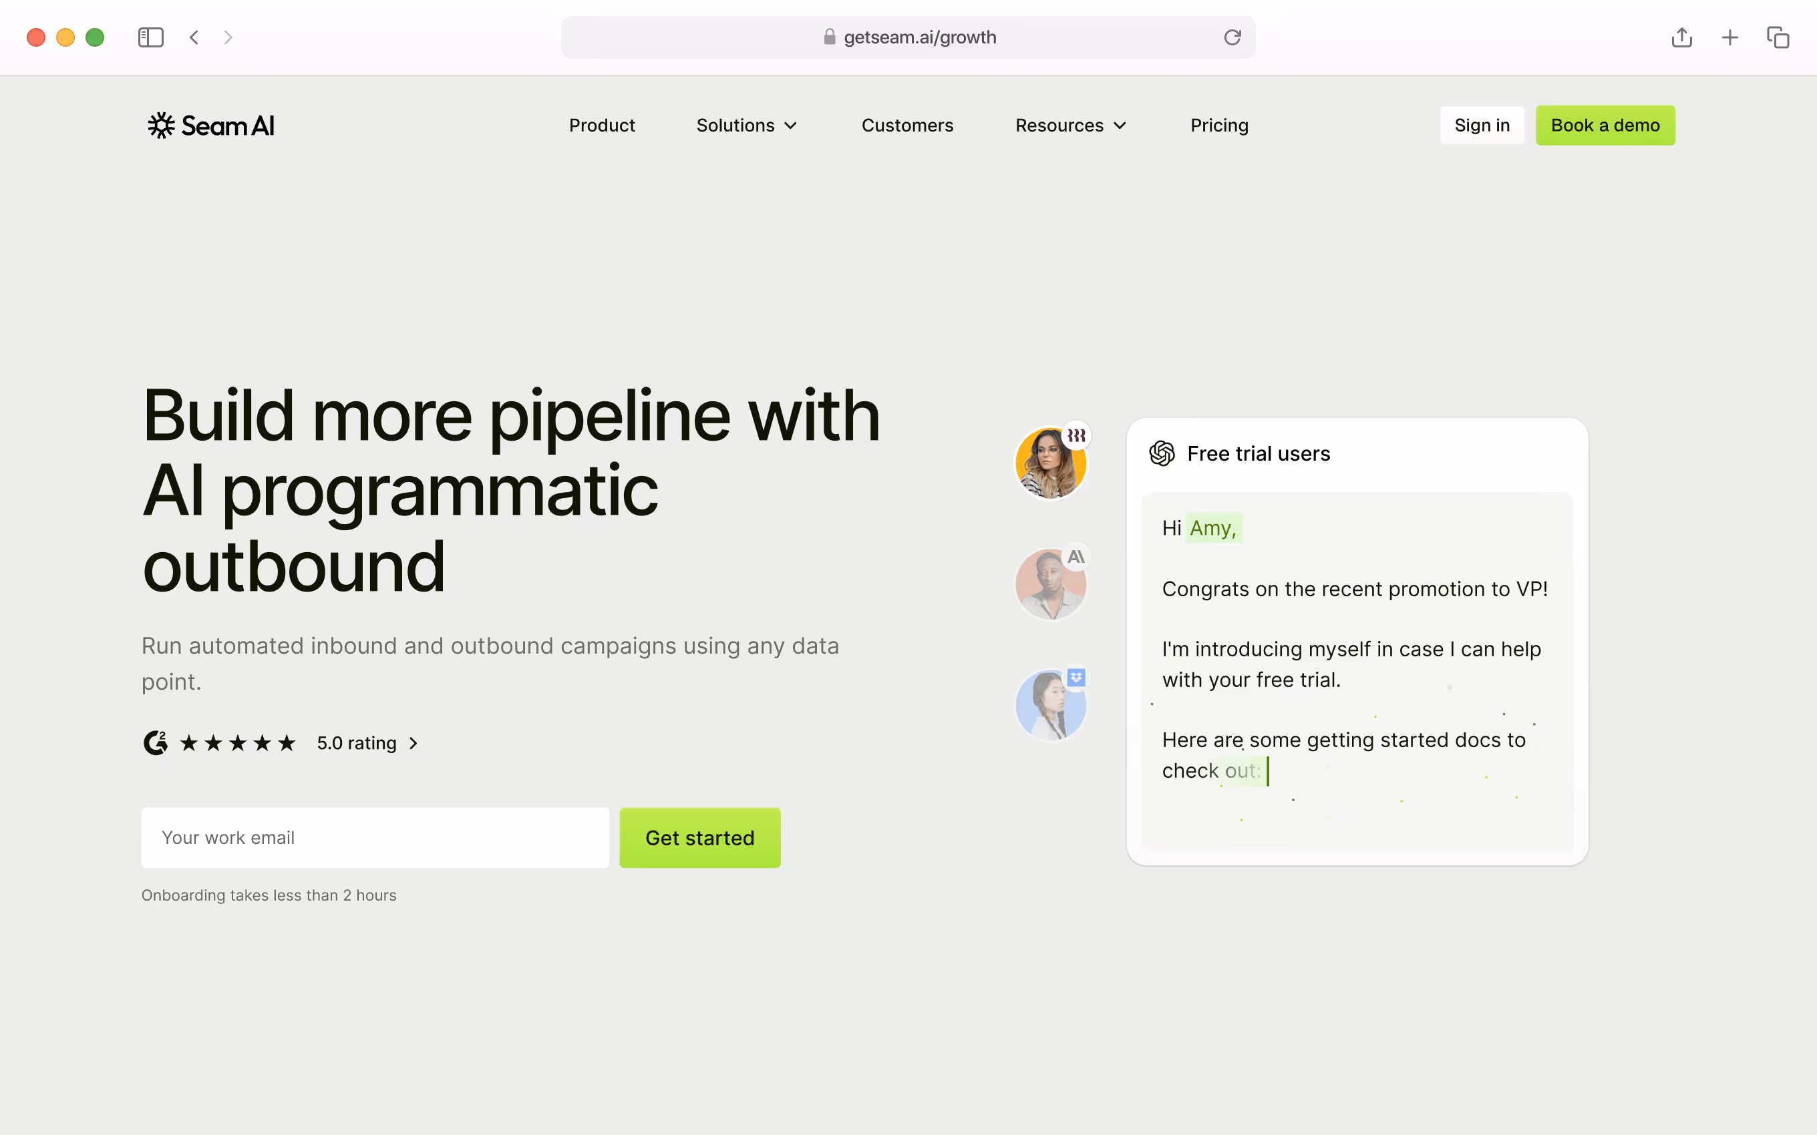Click the badge icon on the top avatar
This screenshot has width=1817, height=1135.
(x=1076, y=435)
